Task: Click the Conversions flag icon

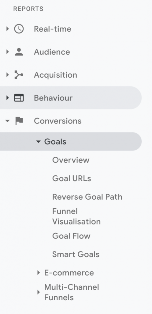Action: (19, 121)
